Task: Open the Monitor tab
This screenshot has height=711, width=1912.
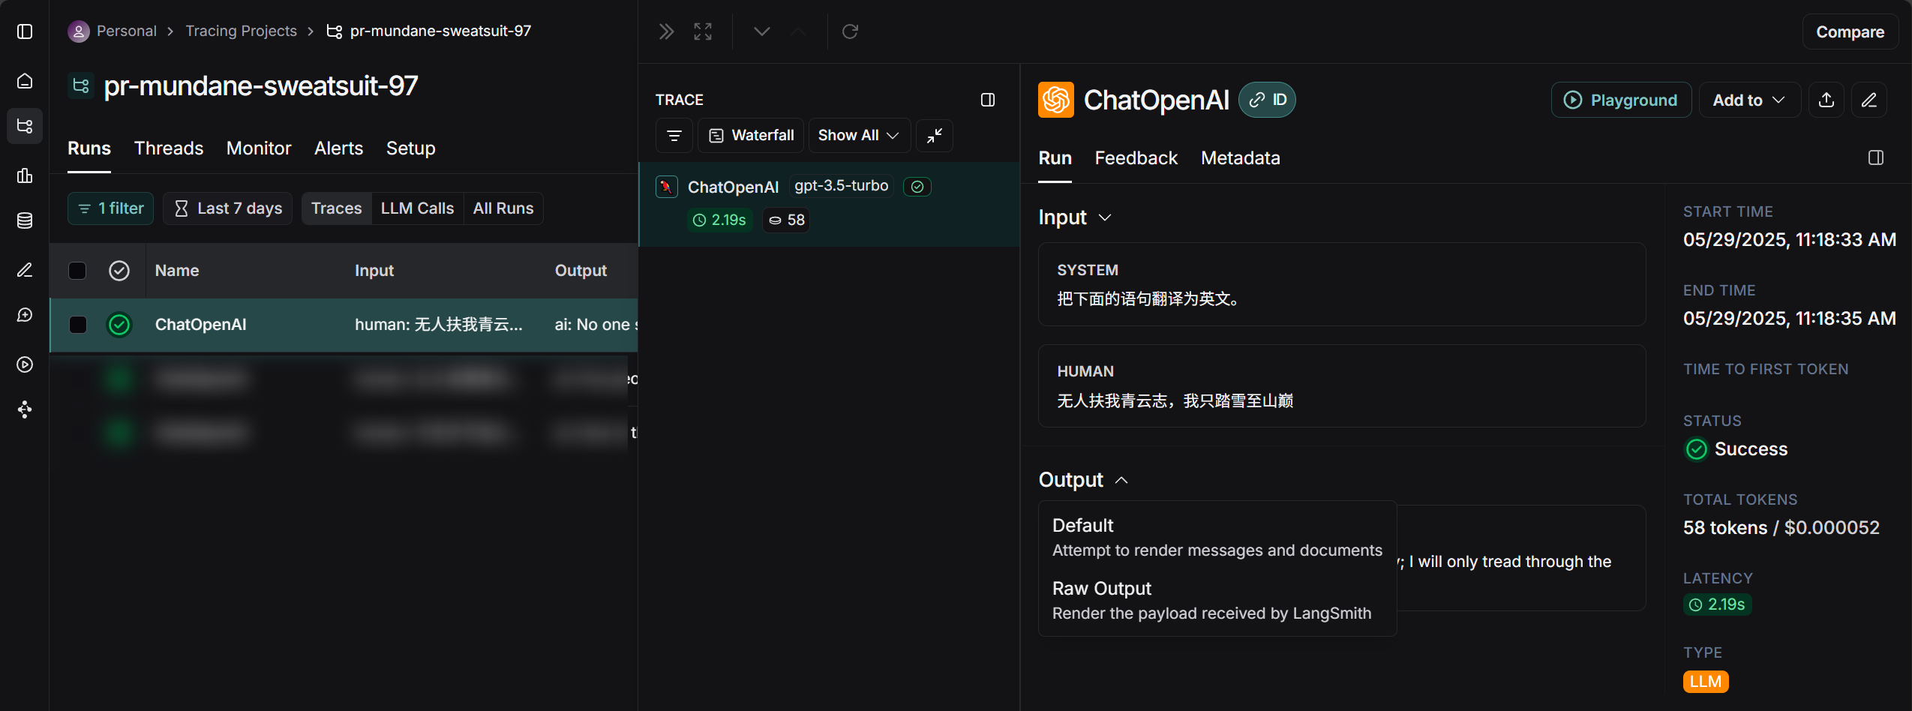Action: [x=259, y=148]
